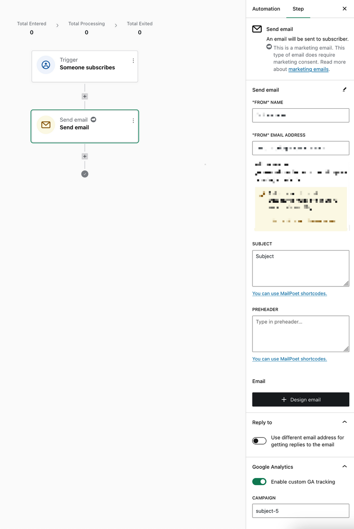The width and height of the screenshot is (354, 529).
Task: Open the Send email step three-dot menu
Action: pyautogui.click(x=133, y=121)
